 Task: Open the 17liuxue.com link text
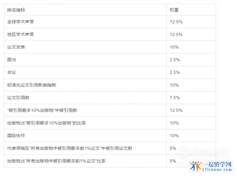click(217, 170)
